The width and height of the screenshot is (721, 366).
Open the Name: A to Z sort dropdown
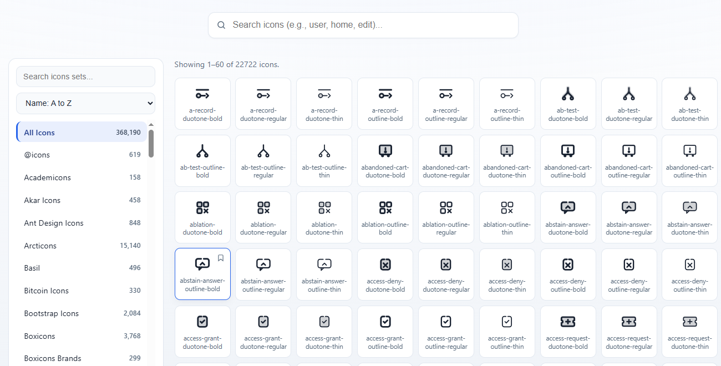pyautogui.click(x=85, y=103)
